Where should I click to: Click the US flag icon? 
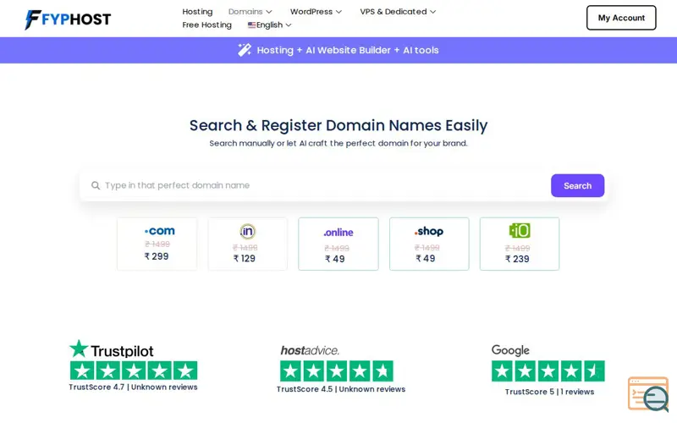click(x=251, y=25)
